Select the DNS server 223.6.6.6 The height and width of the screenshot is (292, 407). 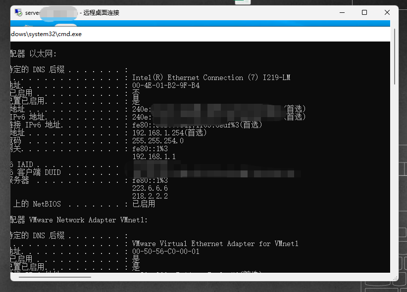point(150,188)
